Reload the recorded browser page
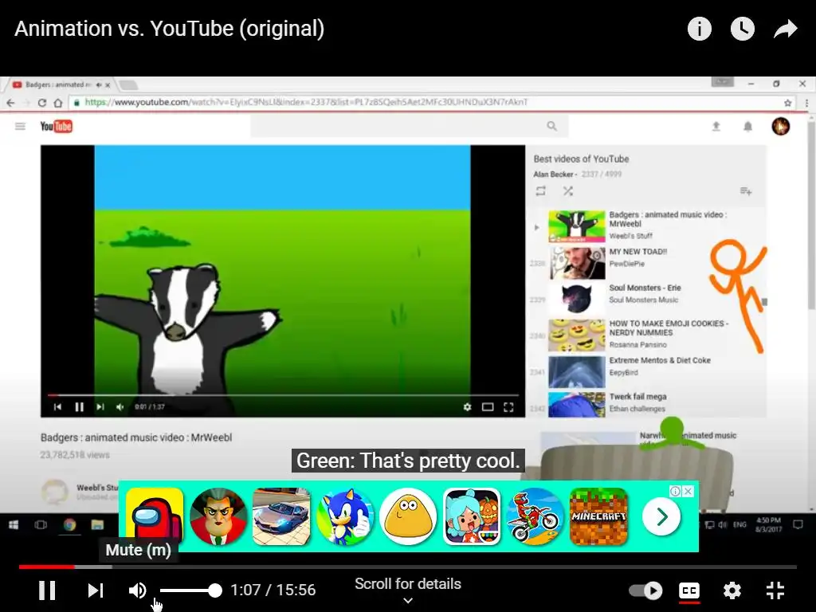The width and height of the screenshot is (816, 612). pos(42,103)
